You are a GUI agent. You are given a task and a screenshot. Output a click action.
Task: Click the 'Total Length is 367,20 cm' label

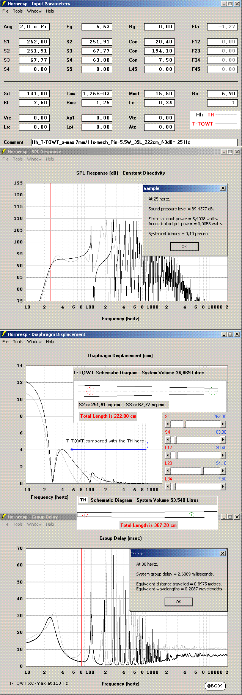click(x=148, y=525)
